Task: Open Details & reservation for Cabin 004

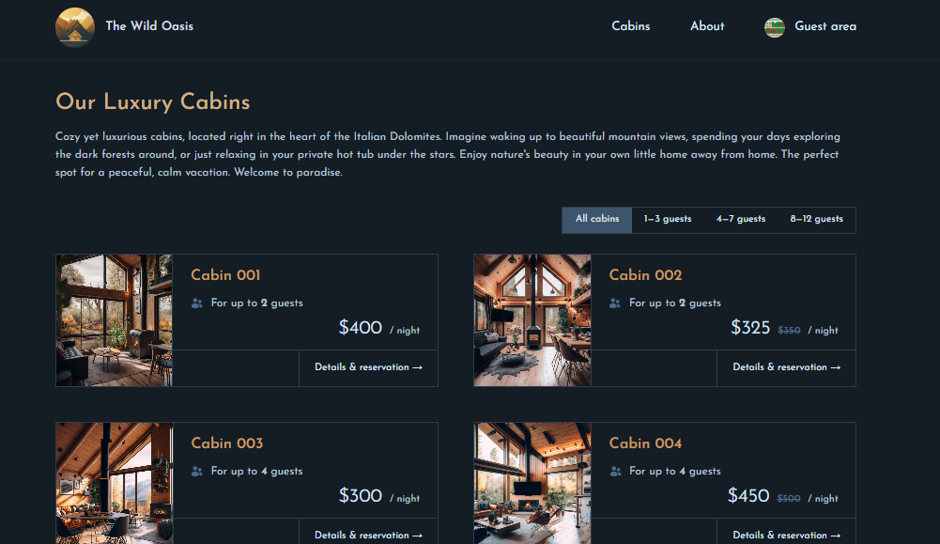Action: (786, 535)
